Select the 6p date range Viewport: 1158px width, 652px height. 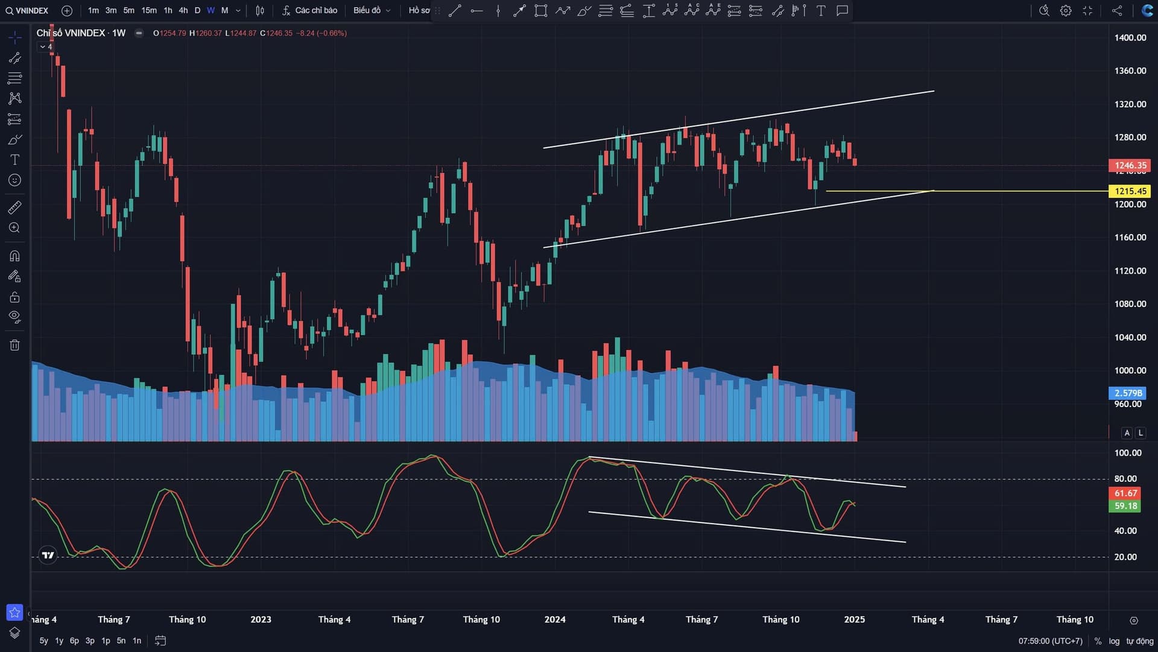coord(74,641)
